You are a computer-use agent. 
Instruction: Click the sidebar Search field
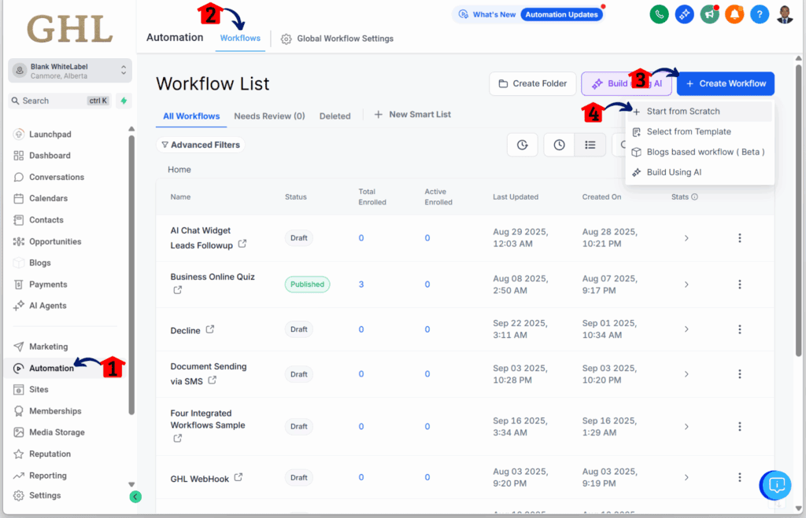(x=59, y=101)
